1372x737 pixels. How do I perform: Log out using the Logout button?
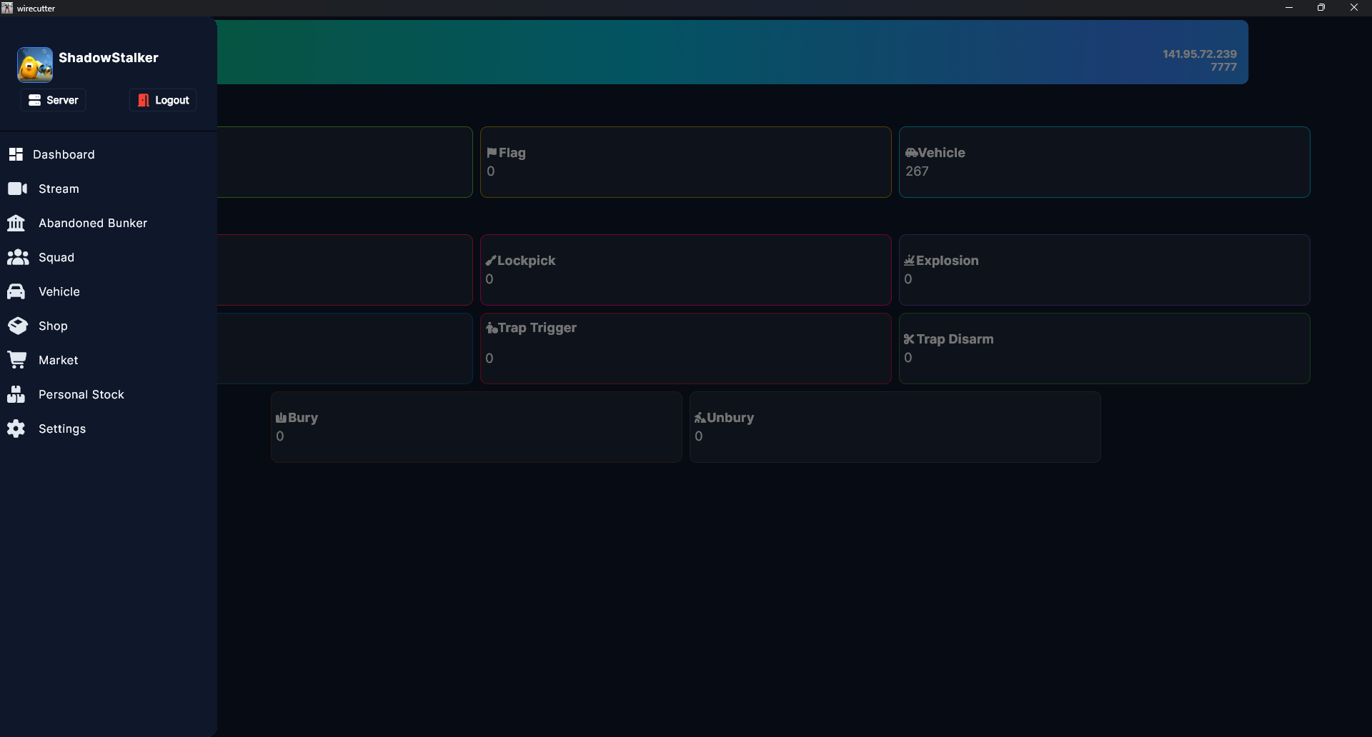click(x=164, y=100)
